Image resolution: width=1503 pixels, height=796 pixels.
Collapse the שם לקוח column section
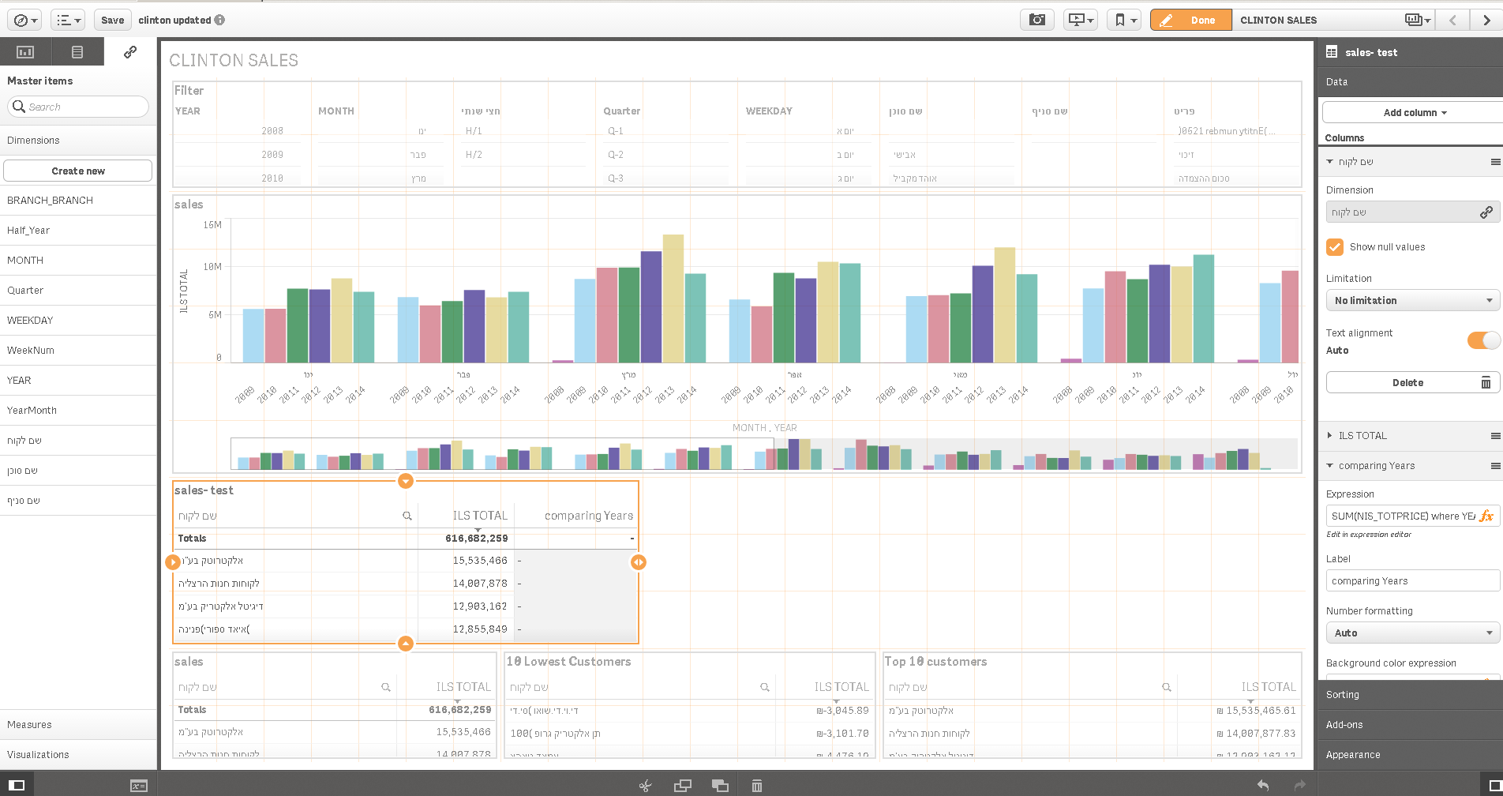[1330, 162]
